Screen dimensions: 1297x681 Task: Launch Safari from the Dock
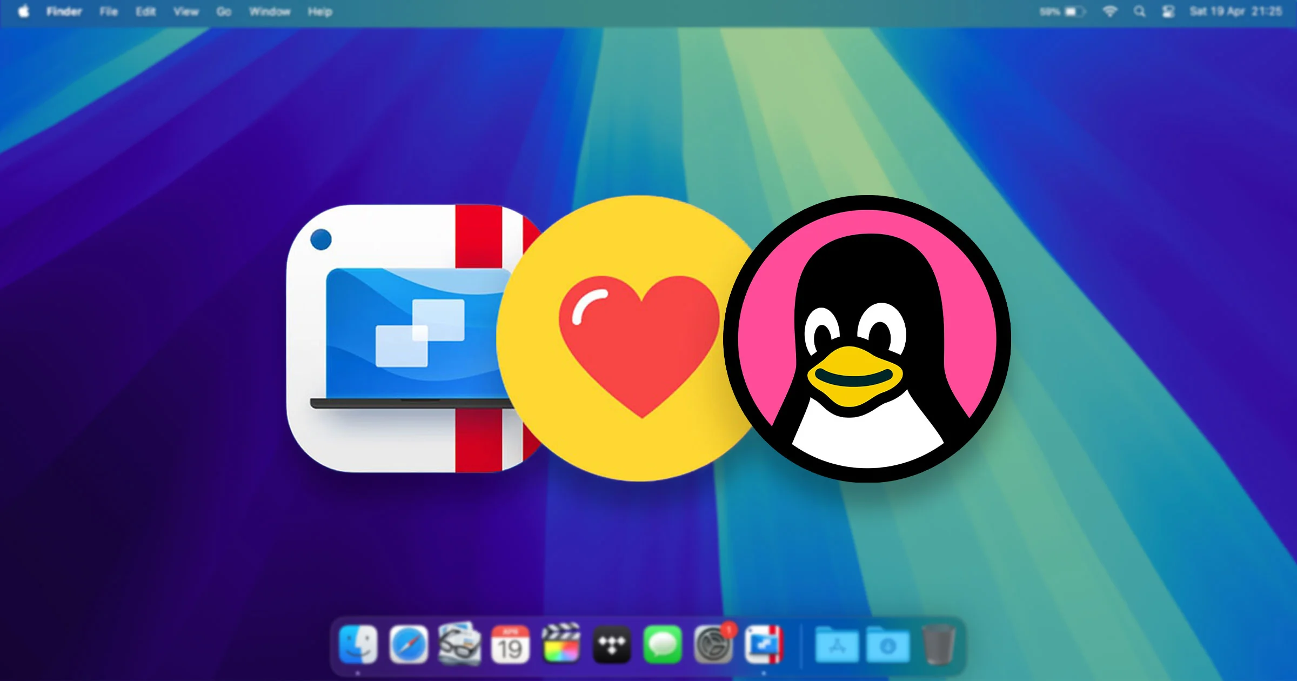(409, 644)
